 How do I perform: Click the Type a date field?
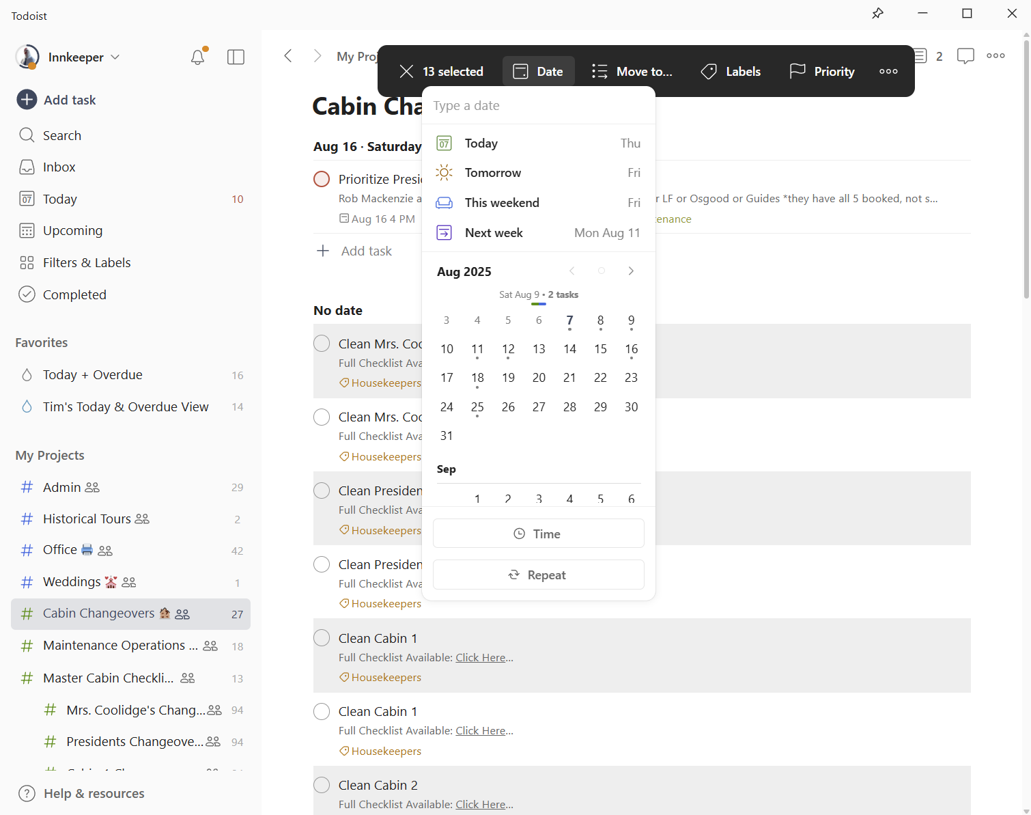[x=538, y=106]
